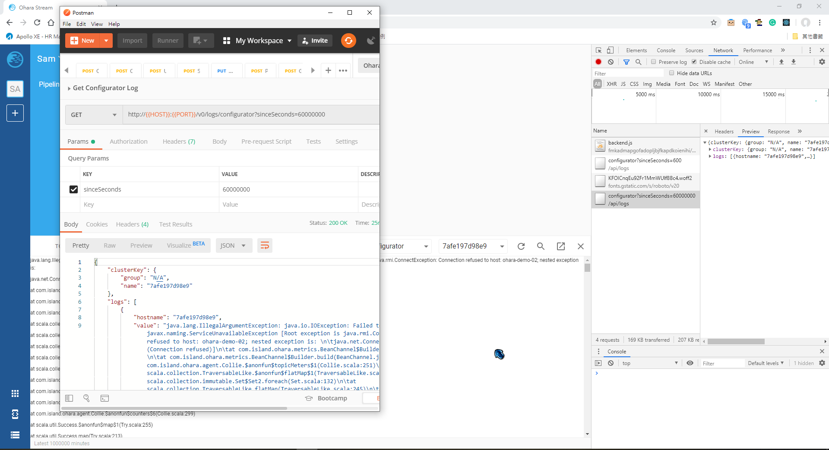Viewport: 829px width, 450px height.
Task: Click the request URL field
Action: point(251,115)
